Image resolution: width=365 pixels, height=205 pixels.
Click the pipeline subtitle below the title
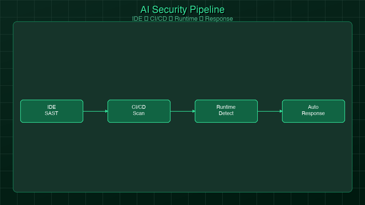tap(182, 19)
